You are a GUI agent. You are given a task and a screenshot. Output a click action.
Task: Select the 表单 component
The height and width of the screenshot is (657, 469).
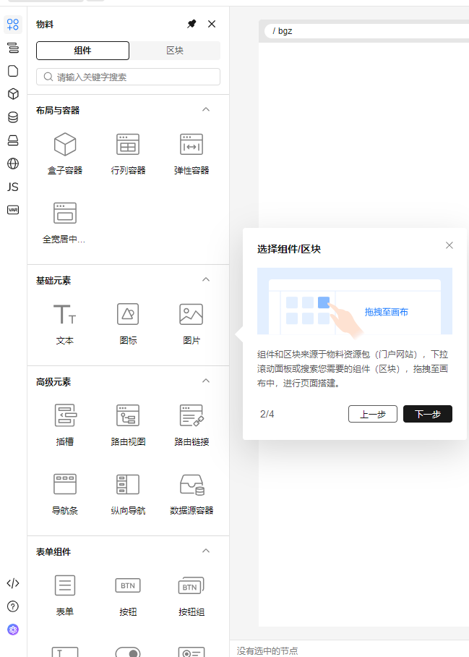click(65, 595)
